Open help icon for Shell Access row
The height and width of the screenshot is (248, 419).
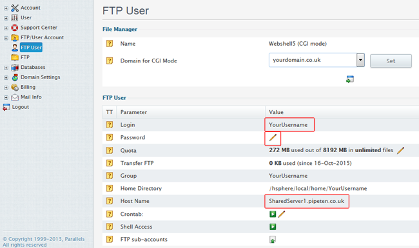110,227
